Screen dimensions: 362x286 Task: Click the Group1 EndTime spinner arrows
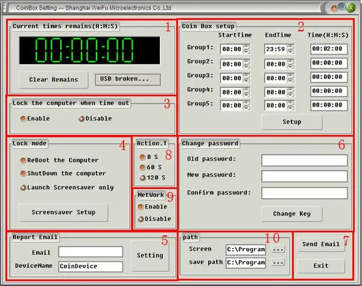point(290,49)
